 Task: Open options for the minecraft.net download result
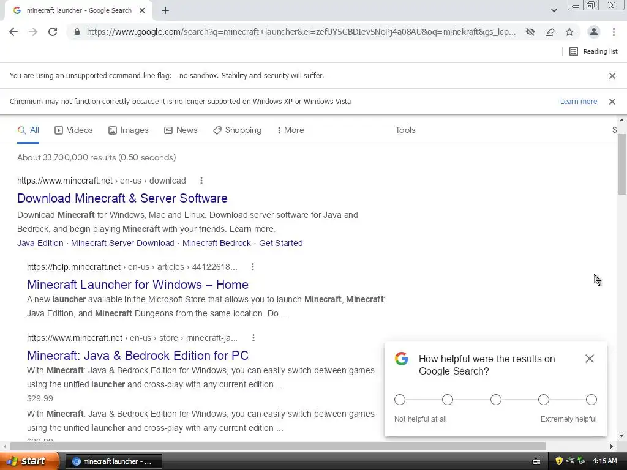click(201, 181)
